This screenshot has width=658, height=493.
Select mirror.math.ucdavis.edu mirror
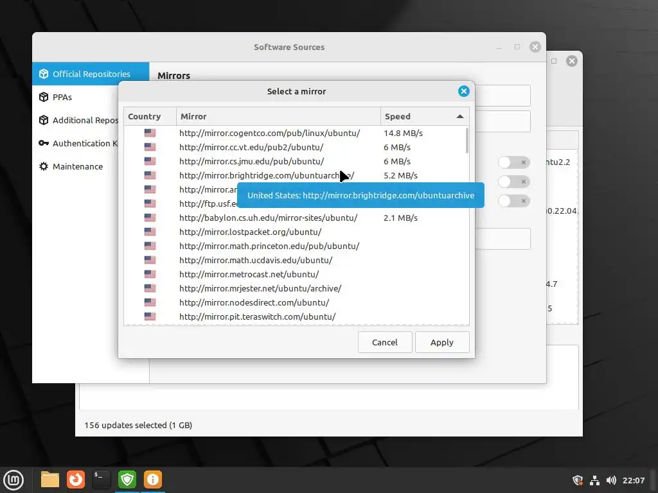(296, 260)
